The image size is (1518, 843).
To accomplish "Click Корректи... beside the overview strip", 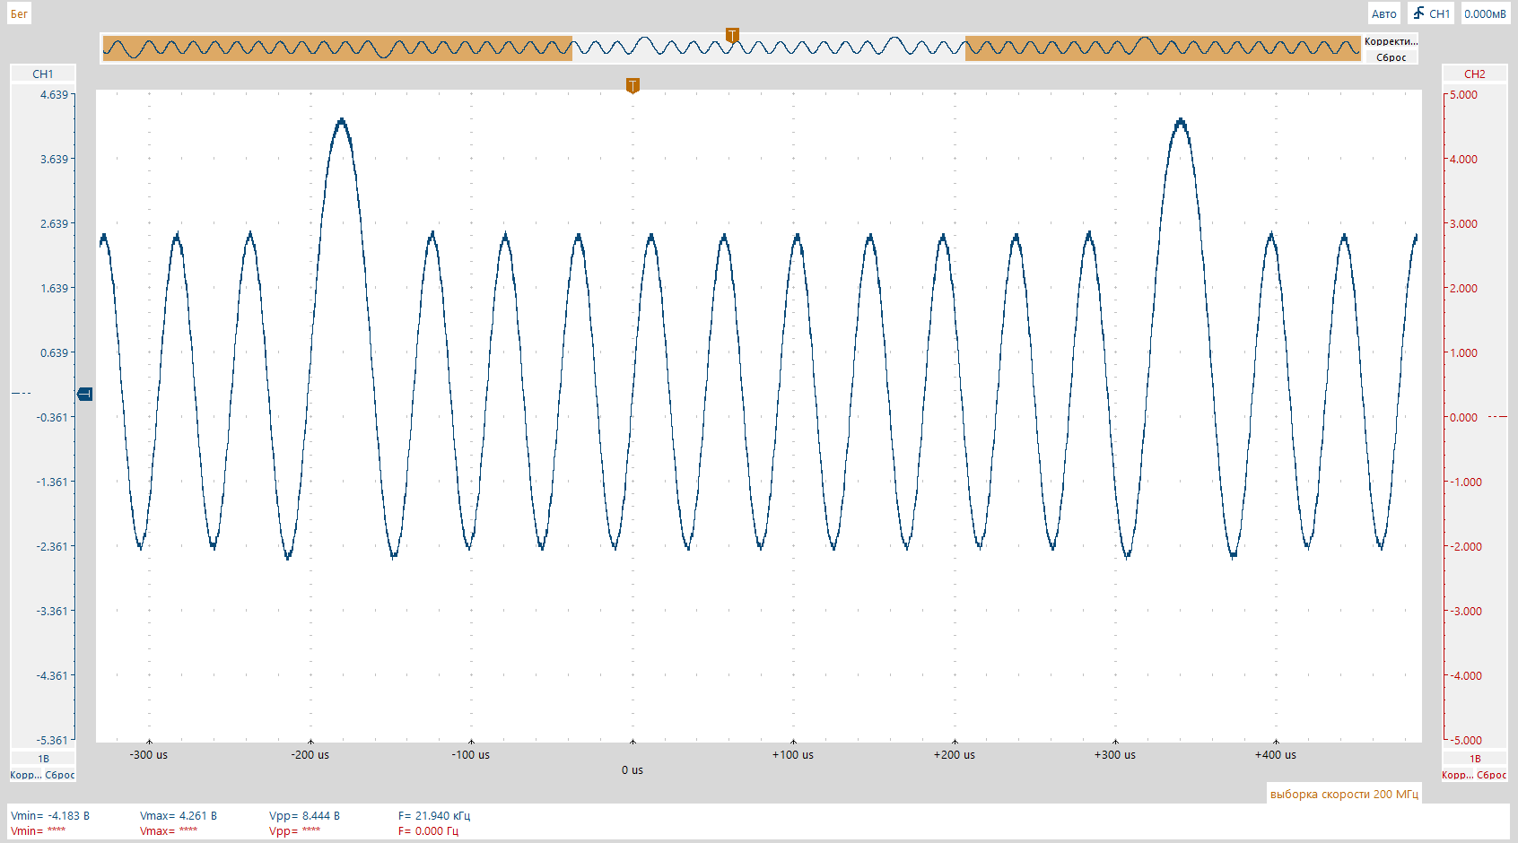I will click(x=1391, y=41).
